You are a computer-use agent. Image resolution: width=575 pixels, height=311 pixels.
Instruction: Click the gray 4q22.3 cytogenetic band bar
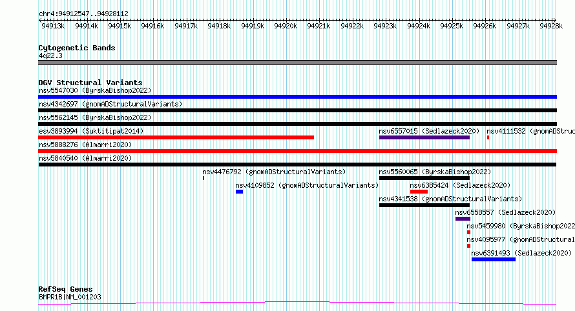297,63
